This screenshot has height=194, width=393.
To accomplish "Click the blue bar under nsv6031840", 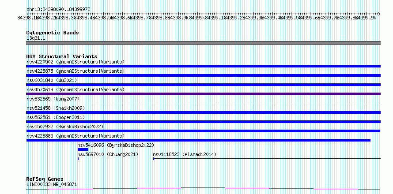I will [203, 85].
